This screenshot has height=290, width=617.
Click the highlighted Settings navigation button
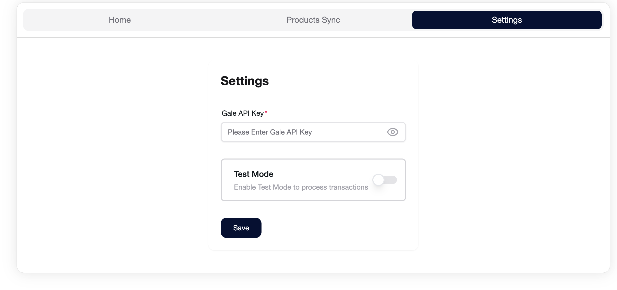pyautogui.click(x=507, y=20)
